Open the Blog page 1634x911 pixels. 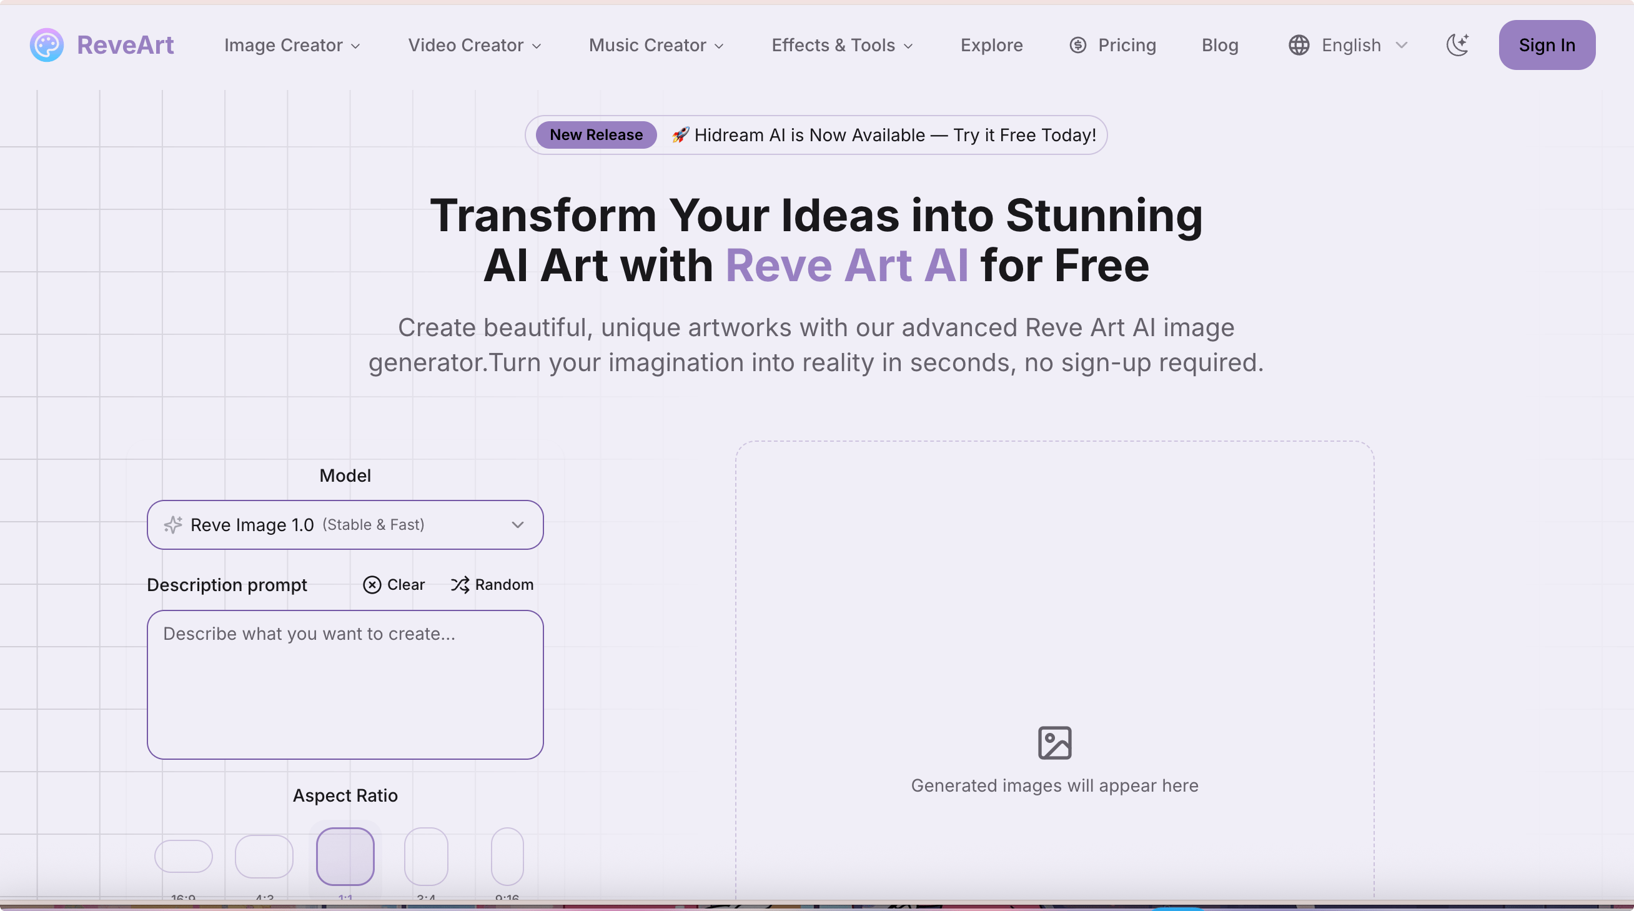coord(1220,45)
